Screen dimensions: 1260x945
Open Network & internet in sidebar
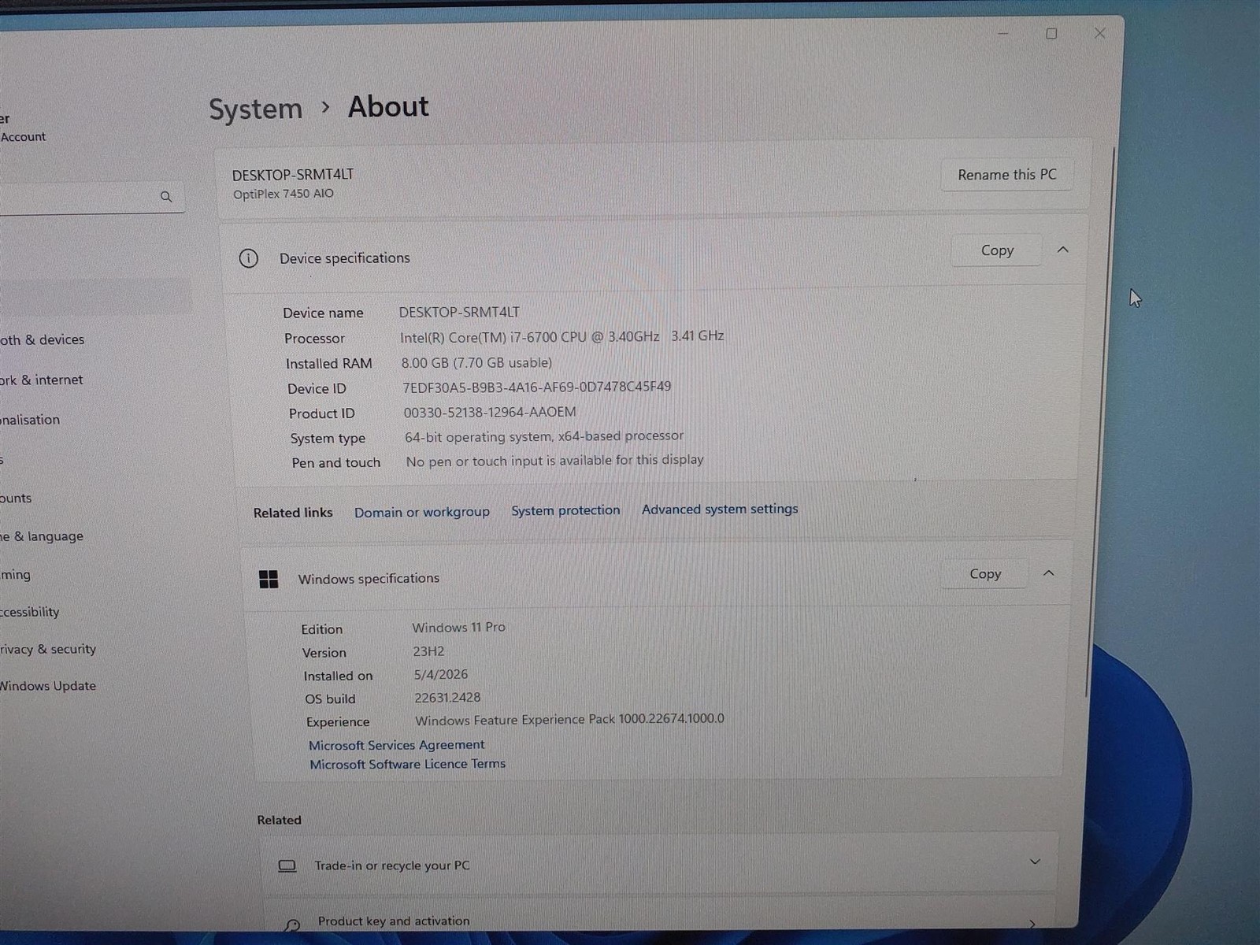tap(42, 380)
